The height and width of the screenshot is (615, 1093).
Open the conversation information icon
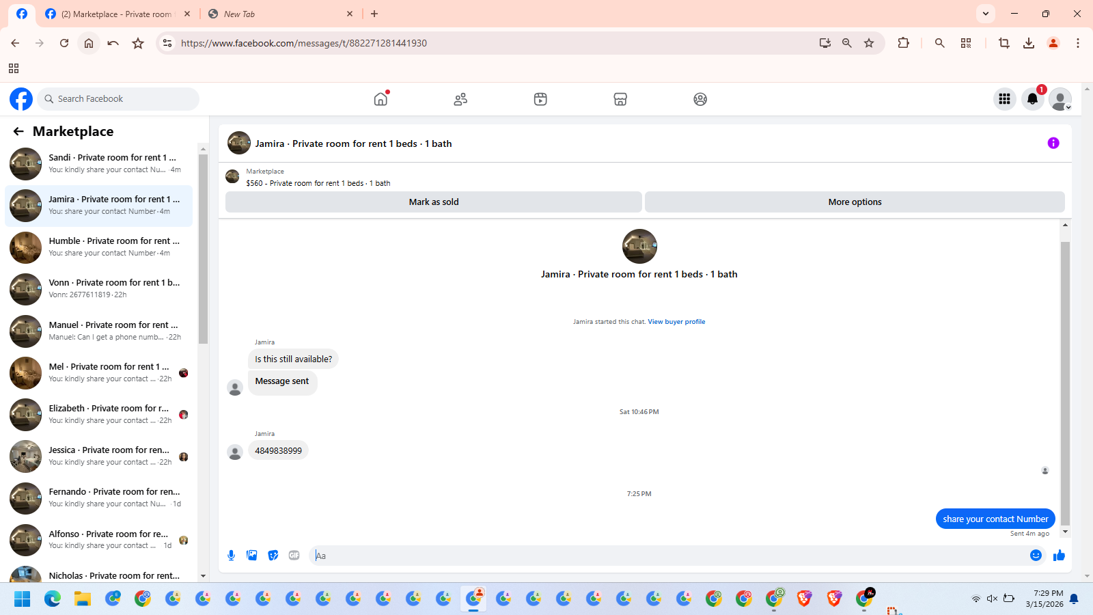1053,143
